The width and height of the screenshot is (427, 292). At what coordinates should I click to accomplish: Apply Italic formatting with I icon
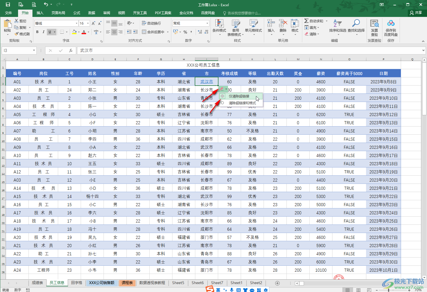tap(43, 32)
